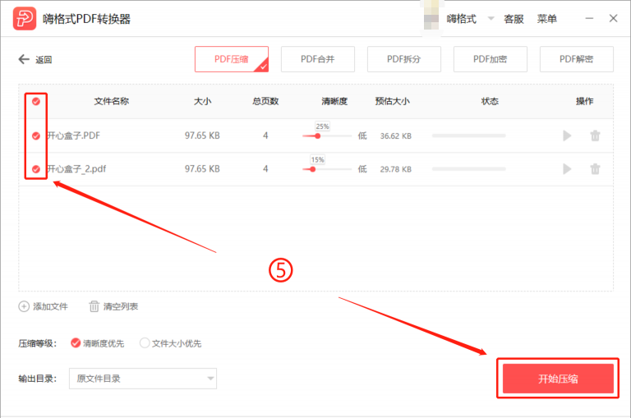Click the 清晰度 column header
The height and width of the screenshot is (418, 631).
click(334, 101)
